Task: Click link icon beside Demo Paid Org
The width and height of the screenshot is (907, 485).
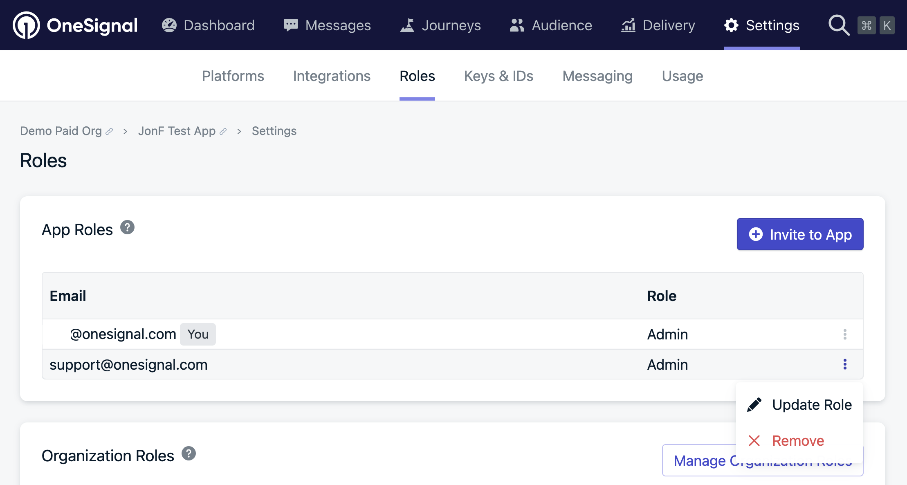Action: 109,132
